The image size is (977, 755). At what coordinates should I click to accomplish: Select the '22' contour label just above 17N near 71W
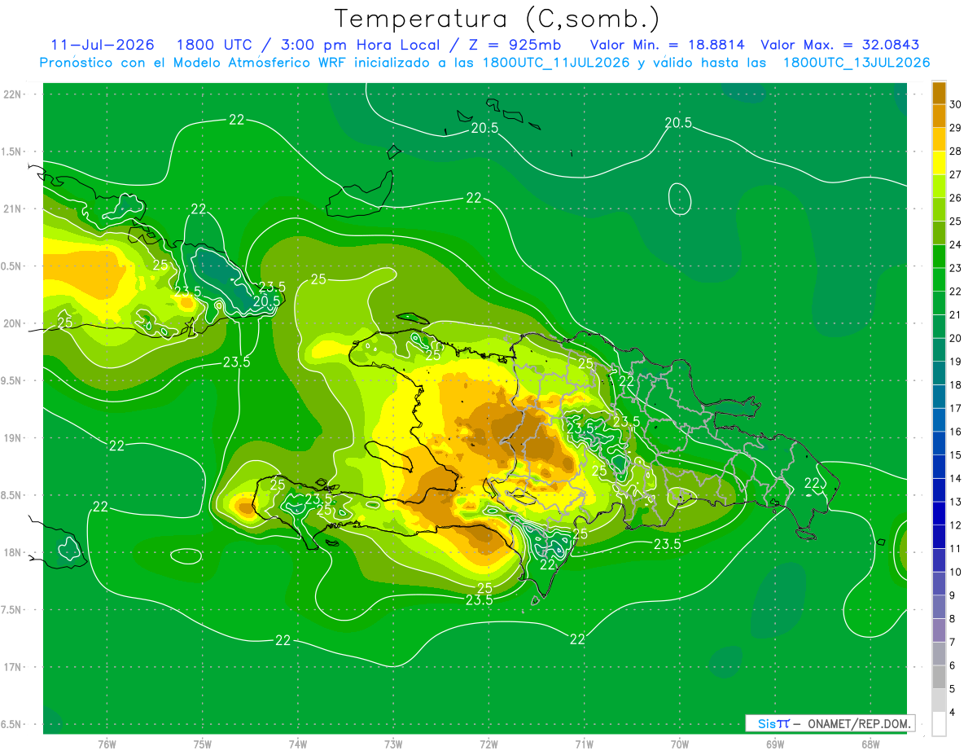coord(577,639)
